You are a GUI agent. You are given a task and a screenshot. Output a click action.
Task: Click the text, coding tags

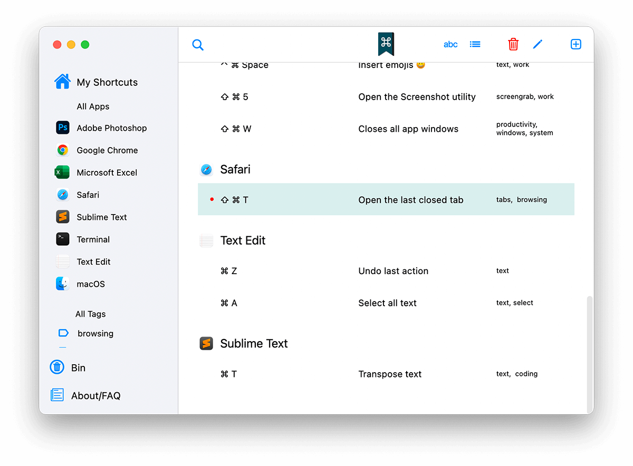click(517, 374)
